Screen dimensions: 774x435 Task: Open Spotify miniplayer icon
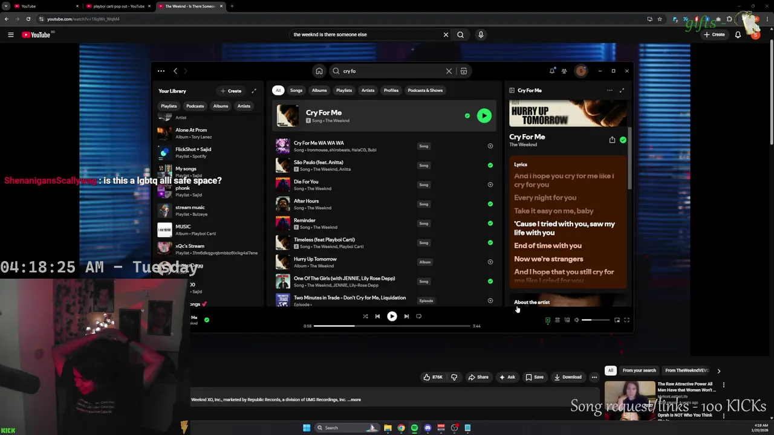(x=617, y=320)
